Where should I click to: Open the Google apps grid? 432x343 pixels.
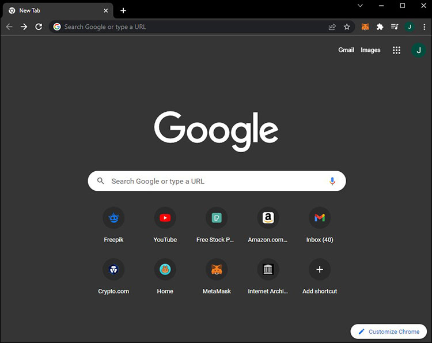point(396,50)
